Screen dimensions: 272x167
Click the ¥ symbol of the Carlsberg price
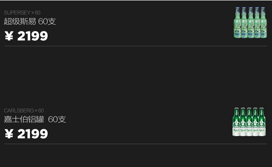[9, 134]
